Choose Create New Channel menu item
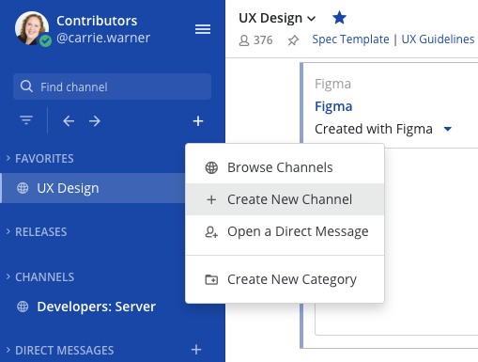The height and width of the screenshot is (362, 478). [285, 199]
